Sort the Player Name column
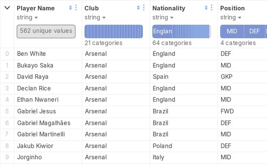 71,8
